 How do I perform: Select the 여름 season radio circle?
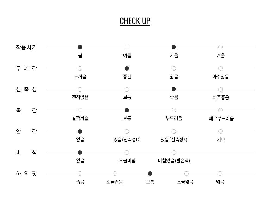point(127,47)
